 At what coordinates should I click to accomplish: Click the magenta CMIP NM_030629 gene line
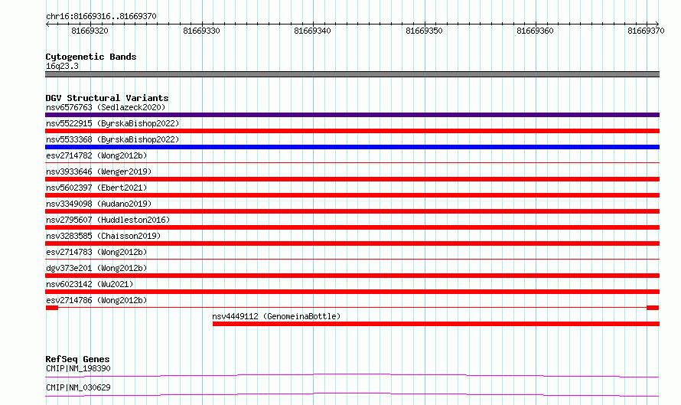[x=352, y=394]
